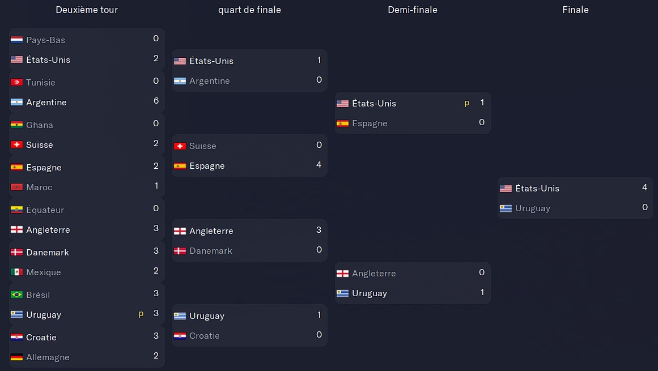The image size is (658, 371).
Task: Select the Demi-finale column header
Action: (x=413, y=10)
